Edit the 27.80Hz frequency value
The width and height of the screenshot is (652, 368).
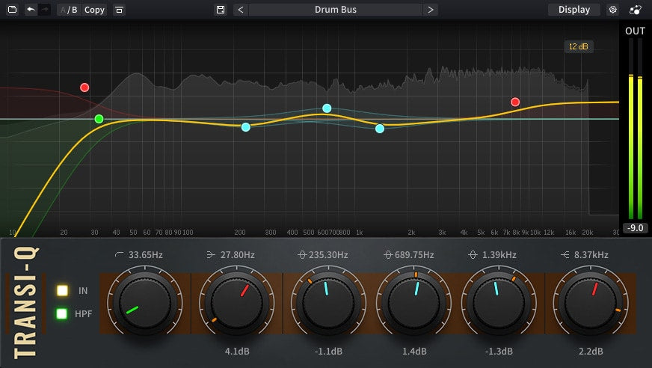[238, 254]
